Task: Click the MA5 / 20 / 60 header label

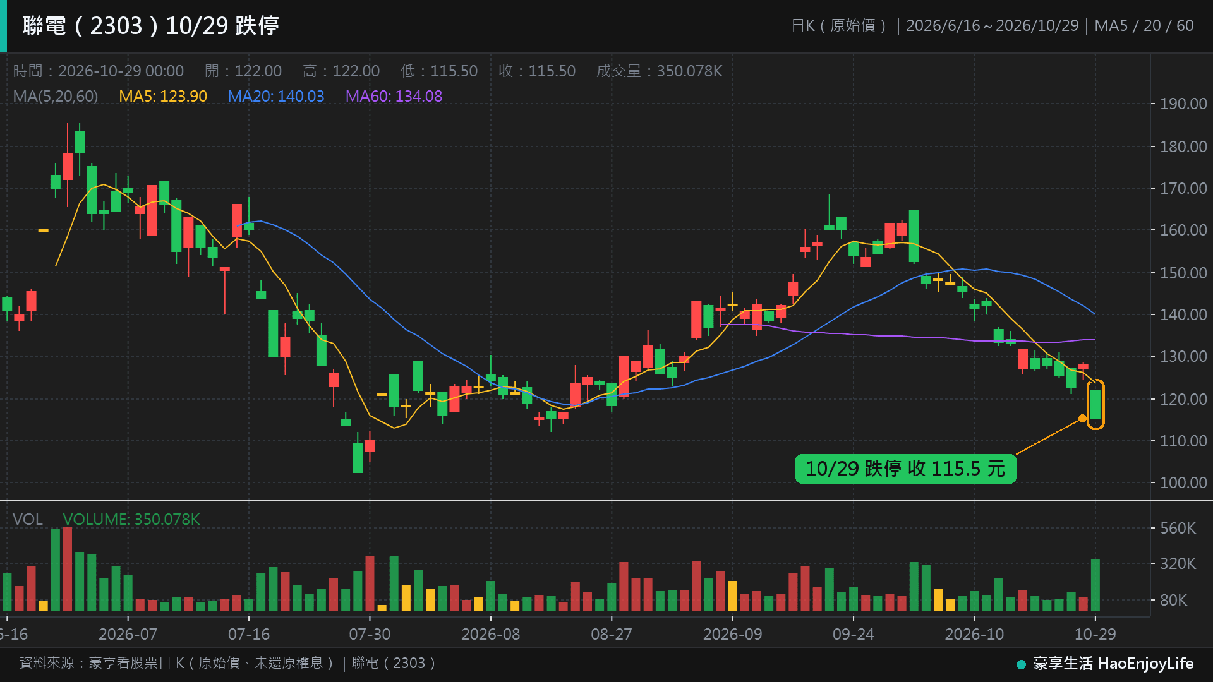Action: point(1144,26)
